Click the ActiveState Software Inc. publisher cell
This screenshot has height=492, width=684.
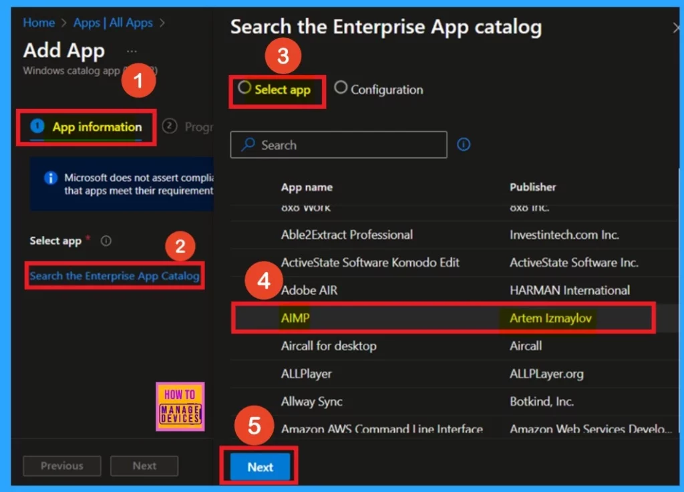coord(574,263)
